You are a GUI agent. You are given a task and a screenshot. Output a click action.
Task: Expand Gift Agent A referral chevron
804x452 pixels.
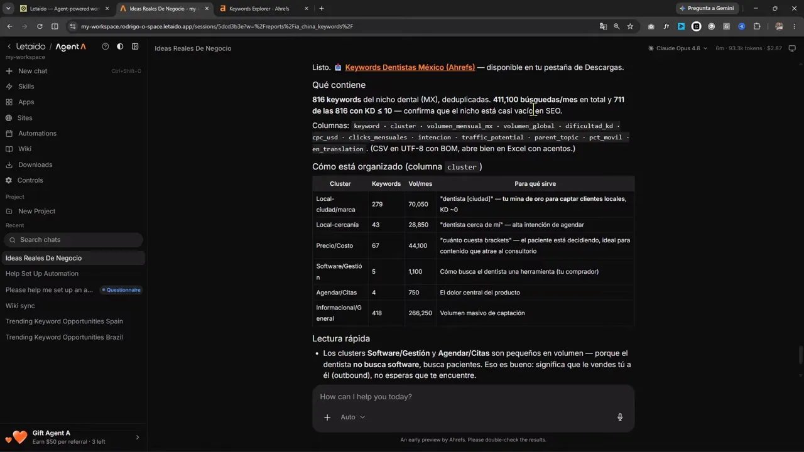click(138, 438)
